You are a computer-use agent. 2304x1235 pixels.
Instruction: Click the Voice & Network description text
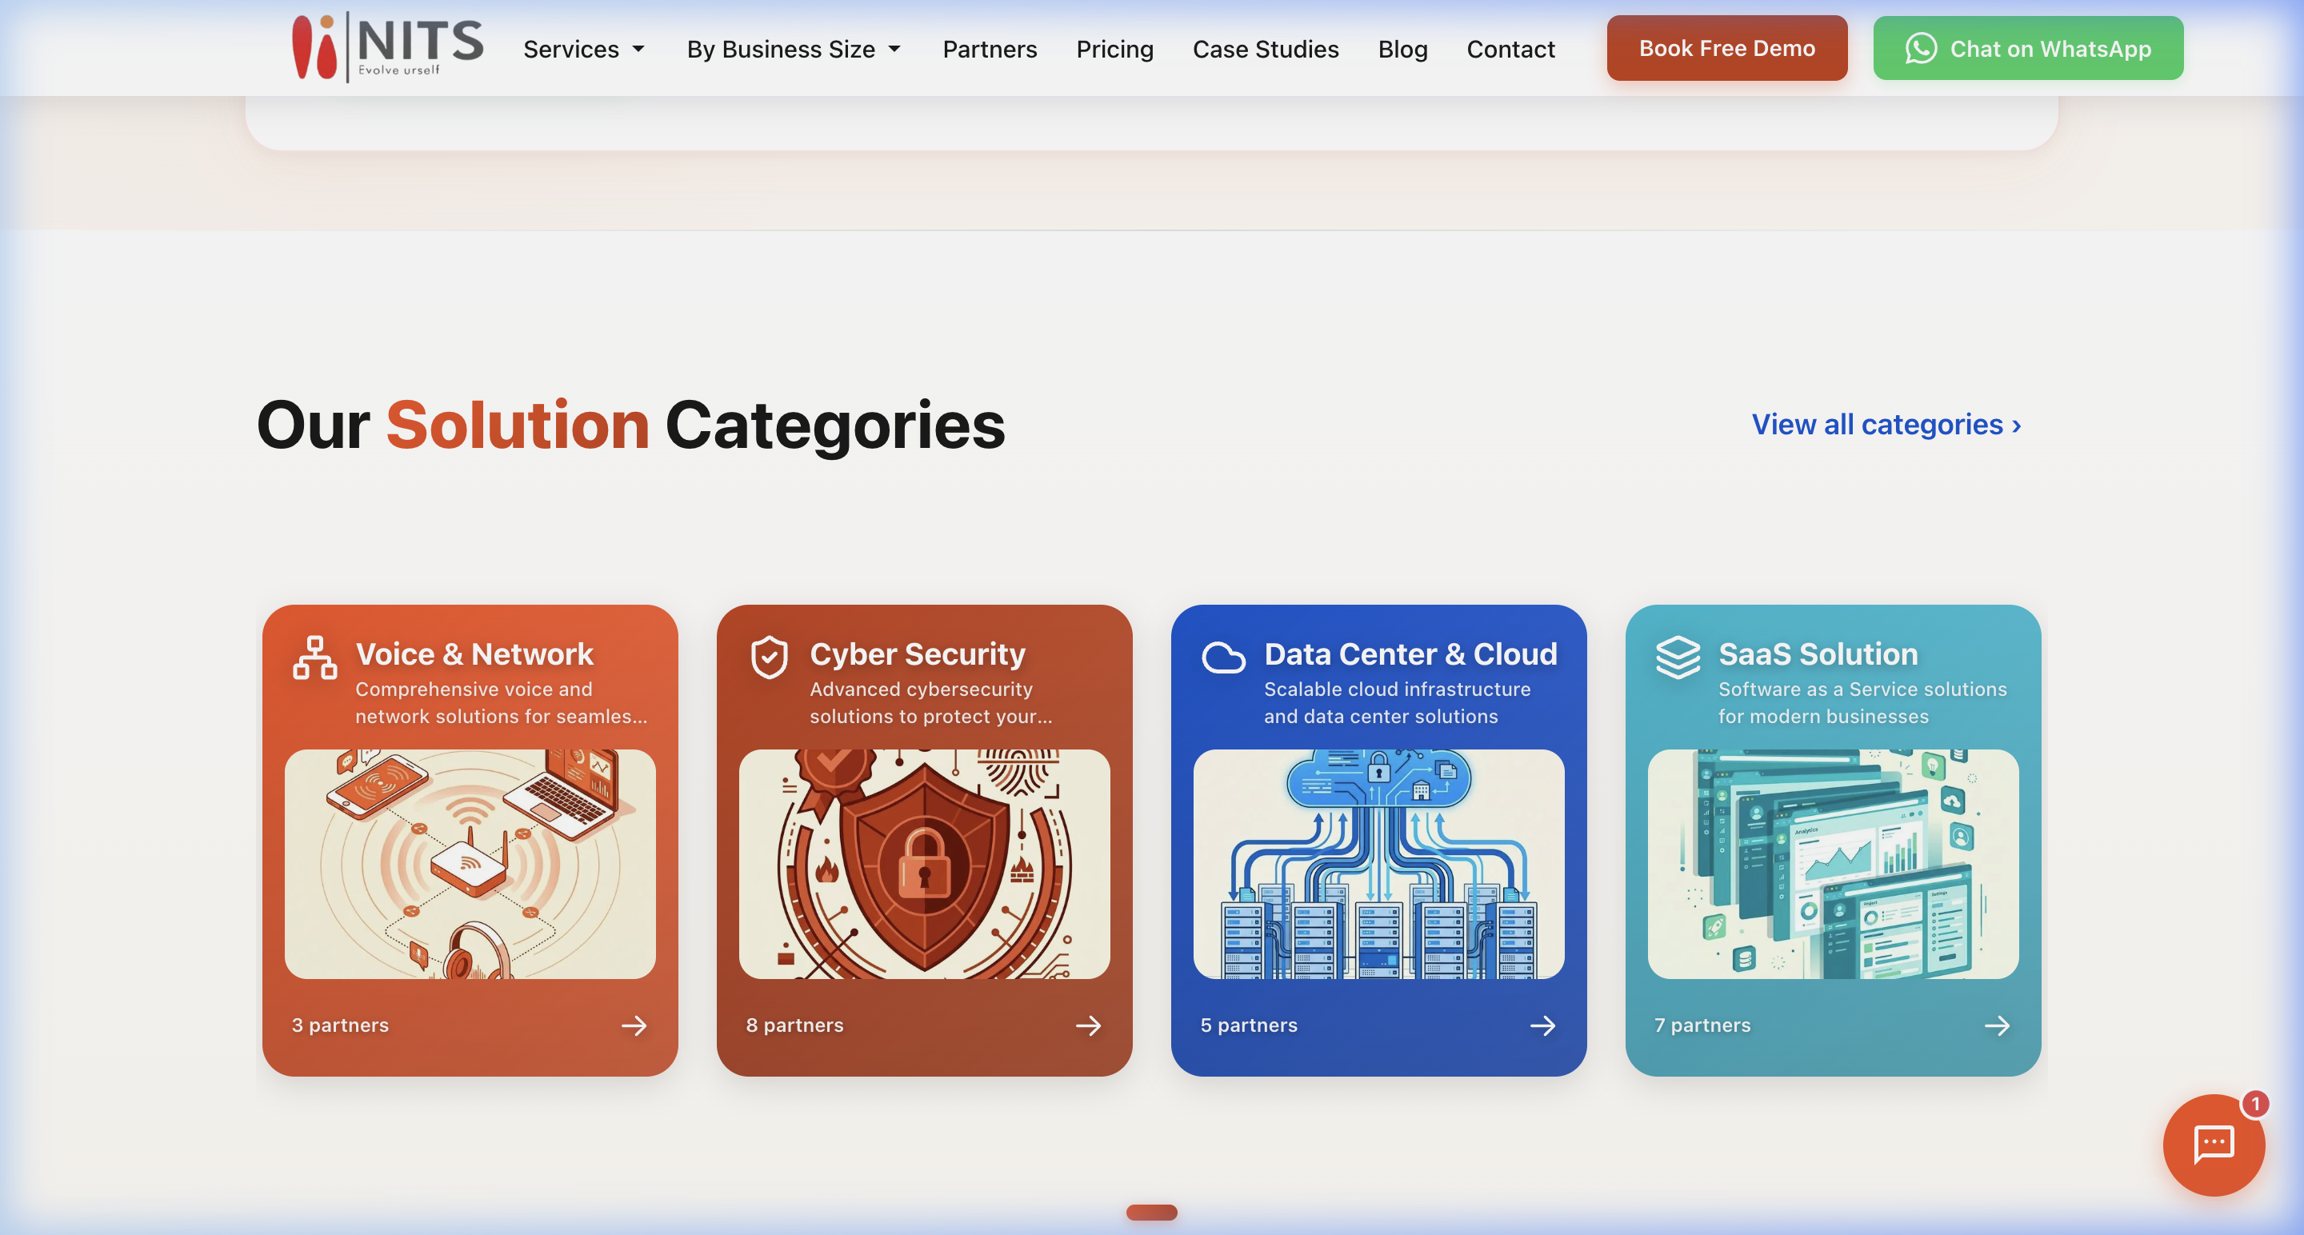tap(501, 703)
